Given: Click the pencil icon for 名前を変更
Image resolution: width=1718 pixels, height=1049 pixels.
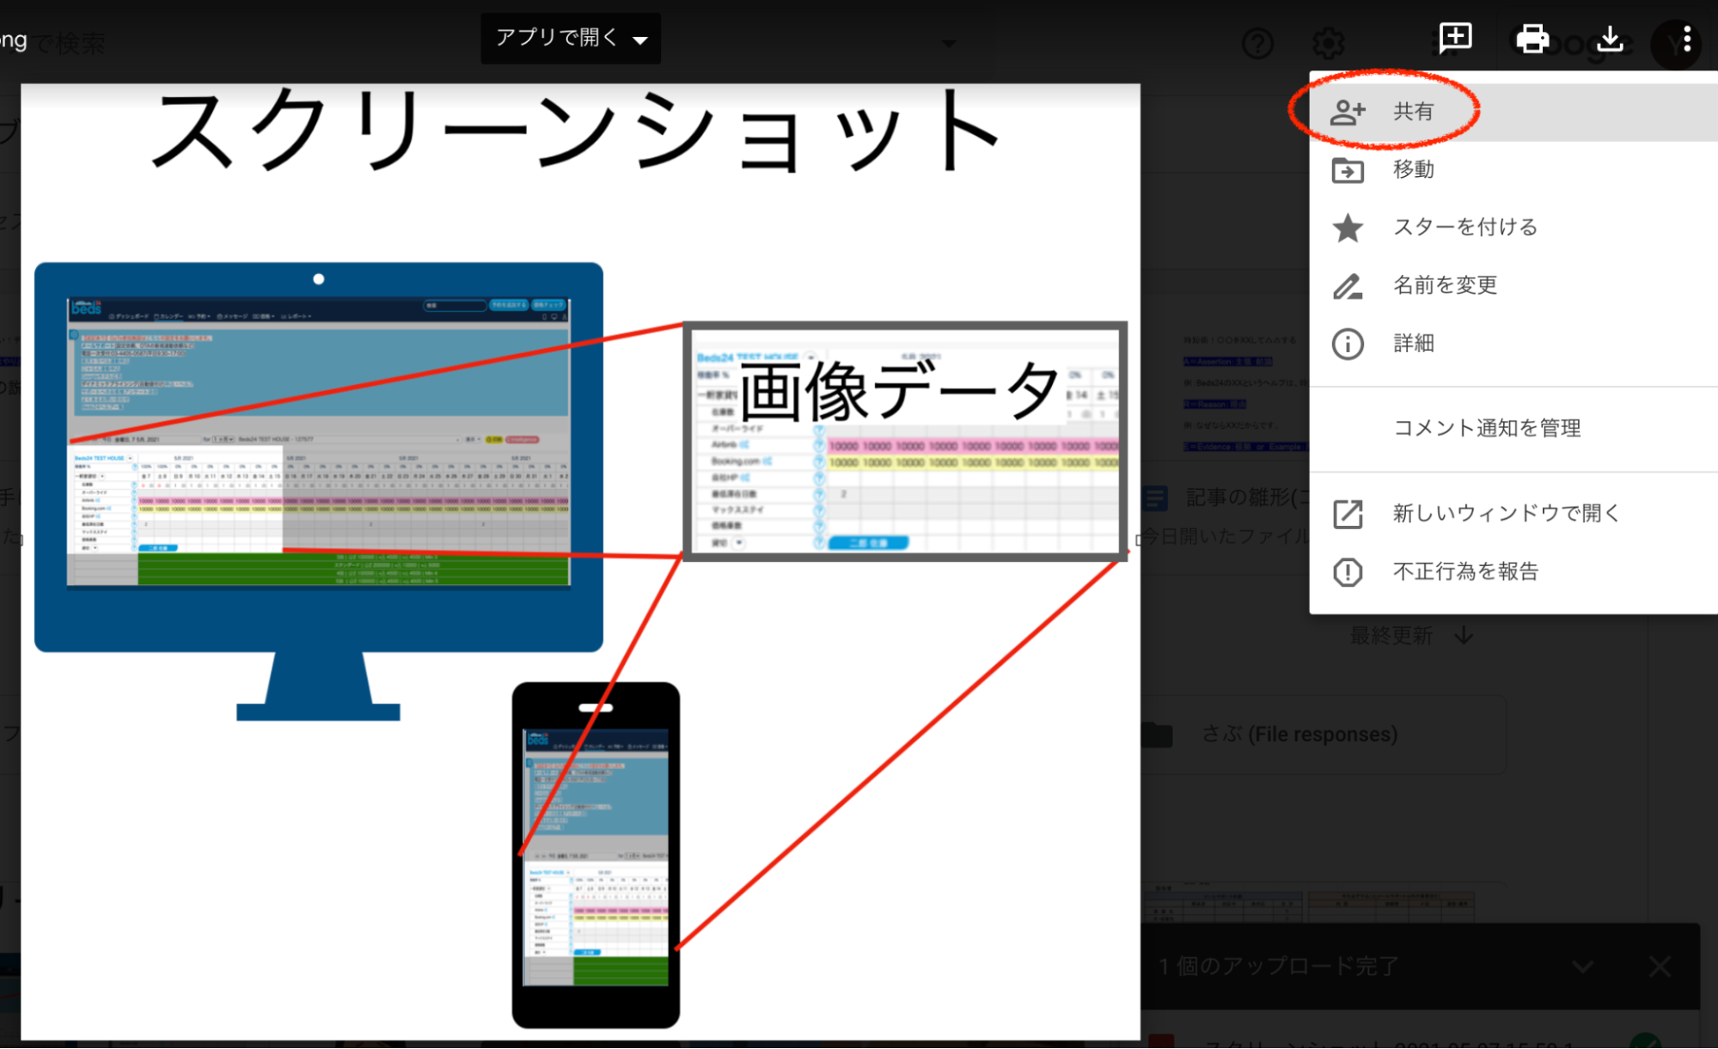Looking at the screenshot, I should click(x=1348, y=286).
